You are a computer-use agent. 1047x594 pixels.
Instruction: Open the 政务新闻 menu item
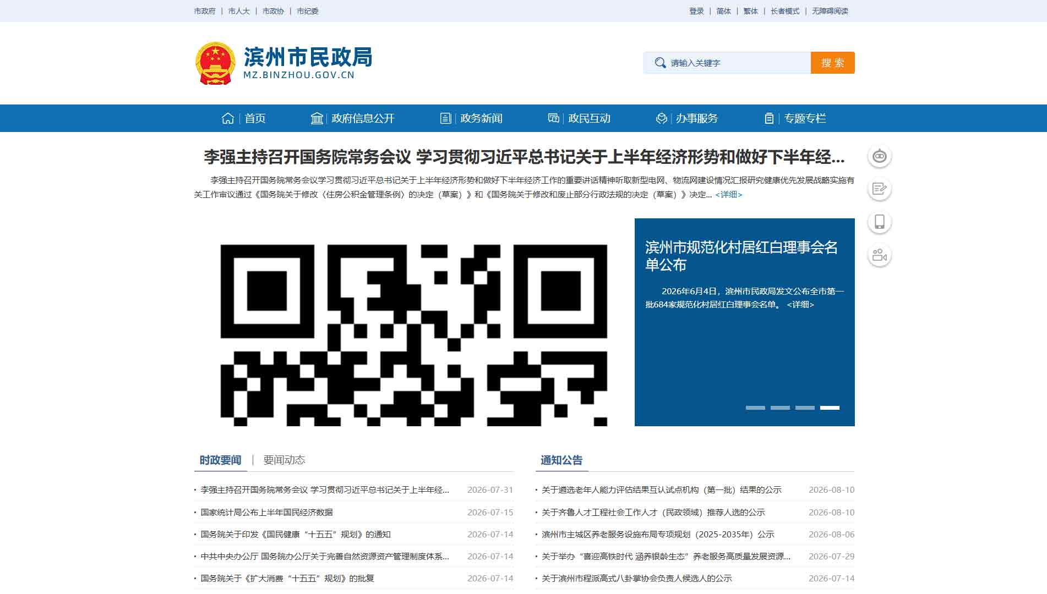(481, 118)
